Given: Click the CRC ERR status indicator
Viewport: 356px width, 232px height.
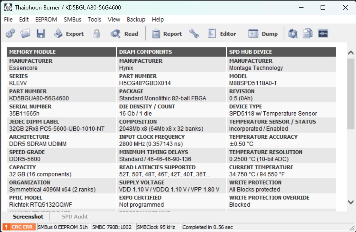Looking at the screenshot, I should click(x=19, y=227).
